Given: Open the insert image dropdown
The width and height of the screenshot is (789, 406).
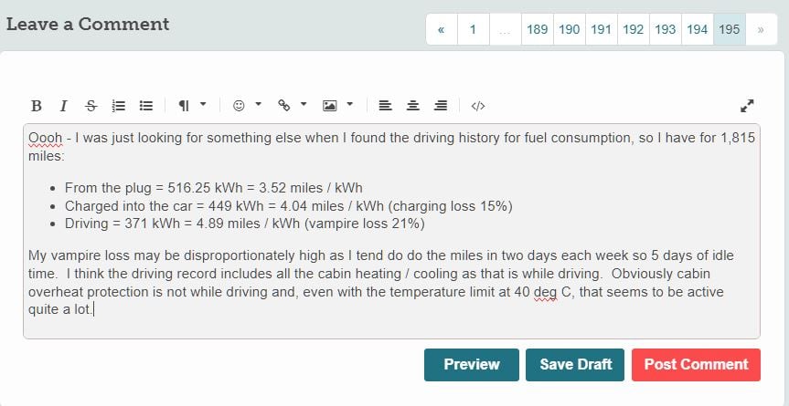Looking at the screenshot, I should [337, 106].
